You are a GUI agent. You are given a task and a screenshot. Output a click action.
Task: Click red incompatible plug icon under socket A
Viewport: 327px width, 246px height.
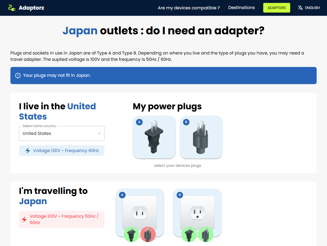coord(148,235)
